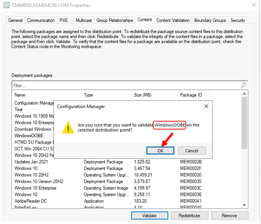Image resolution: width=261 pixels, height=224 pixels.
Task: Sort by the Package ID column header
Action: click(x=193, y=95)
